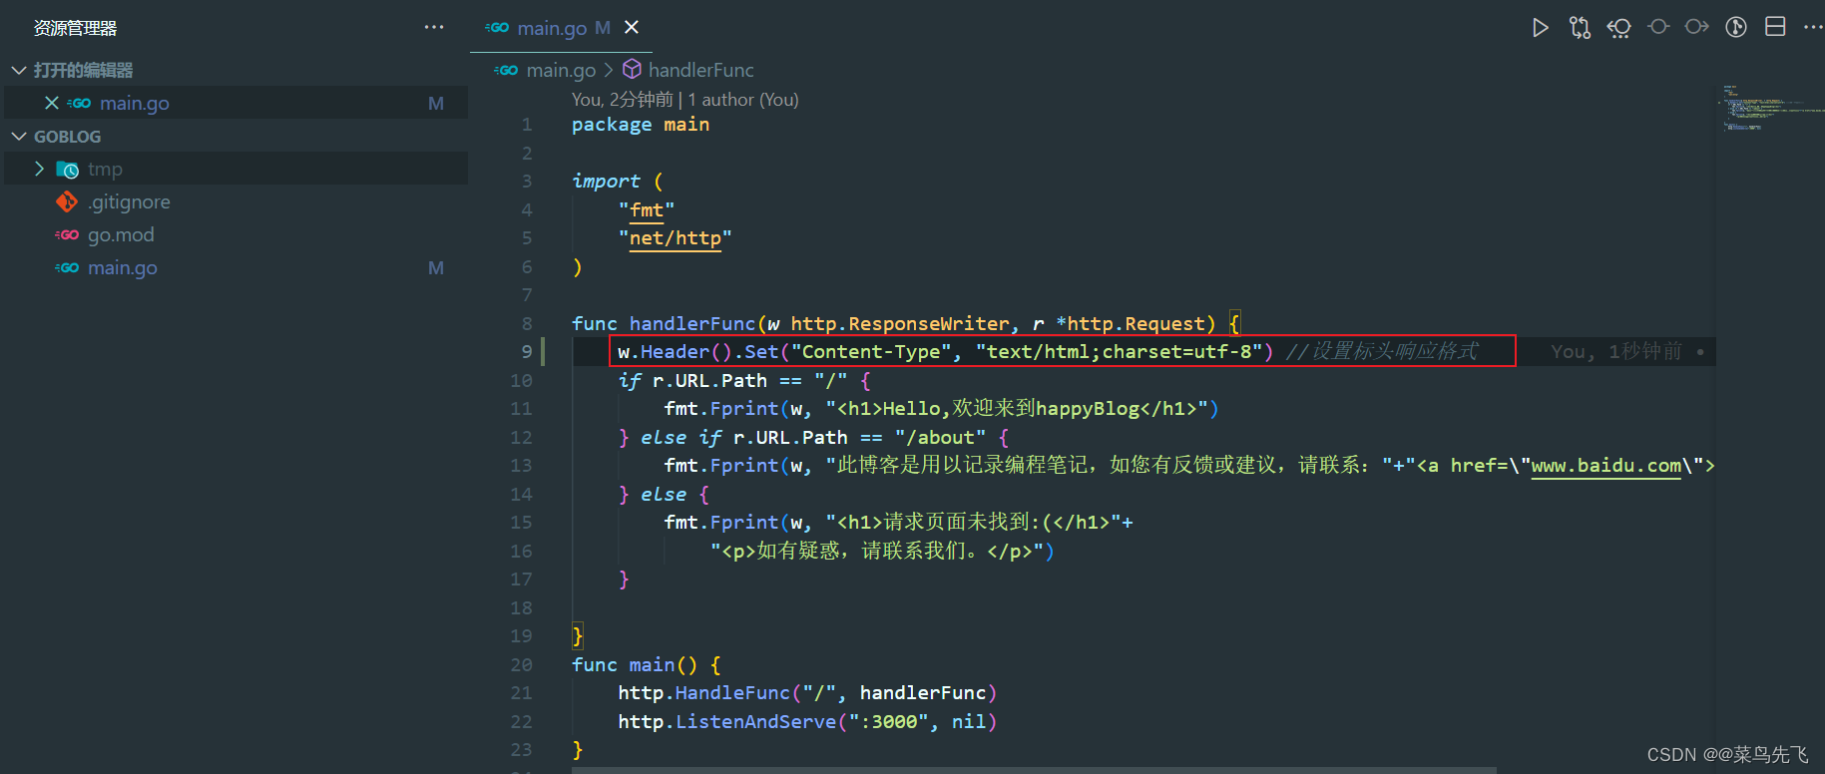Open the compare changes icon
This screenshot has height=774, width=1825.
(1580, 28)
